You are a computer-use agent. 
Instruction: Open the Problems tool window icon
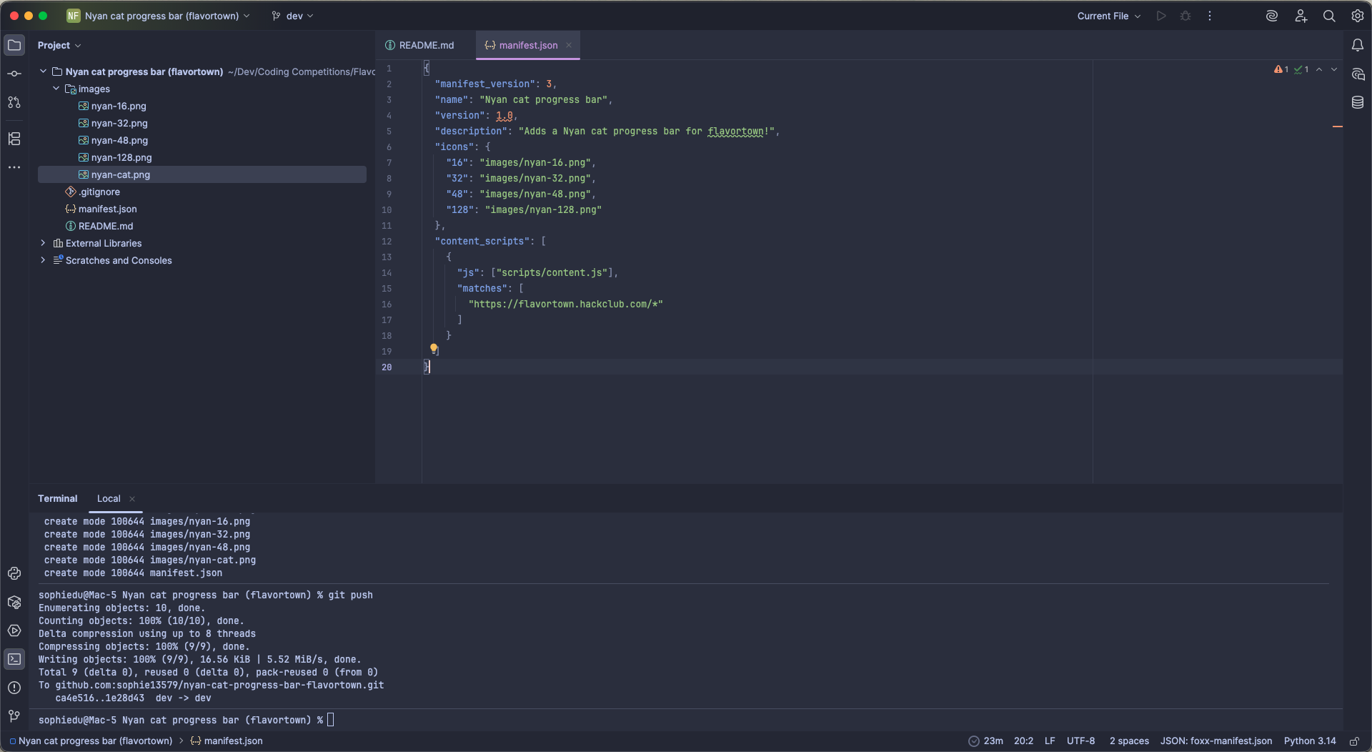[x=14, y=688]
